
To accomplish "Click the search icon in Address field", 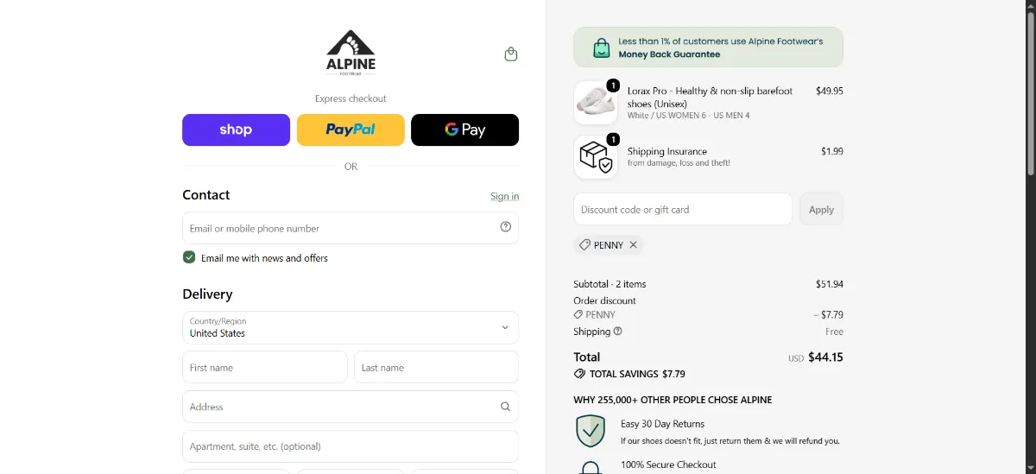I will point(506,407).
